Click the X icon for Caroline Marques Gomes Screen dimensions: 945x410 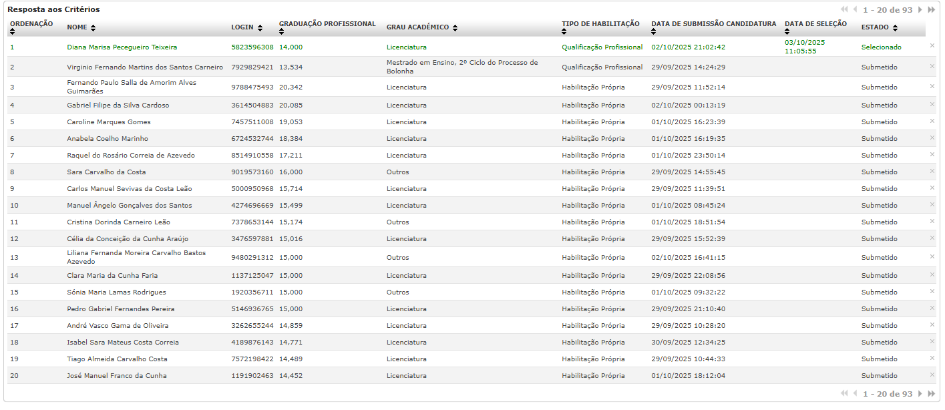click(x=932, y=121)
